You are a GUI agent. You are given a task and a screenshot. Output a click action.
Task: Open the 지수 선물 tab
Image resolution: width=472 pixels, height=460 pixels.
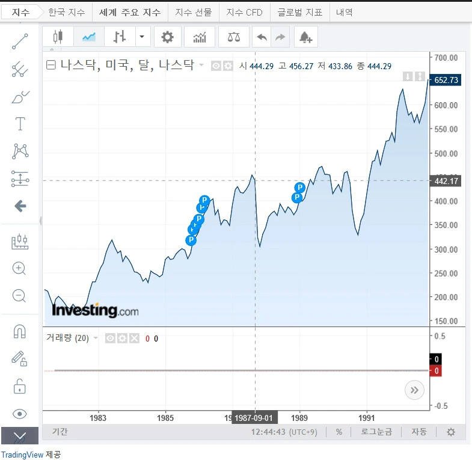point(194,13)
